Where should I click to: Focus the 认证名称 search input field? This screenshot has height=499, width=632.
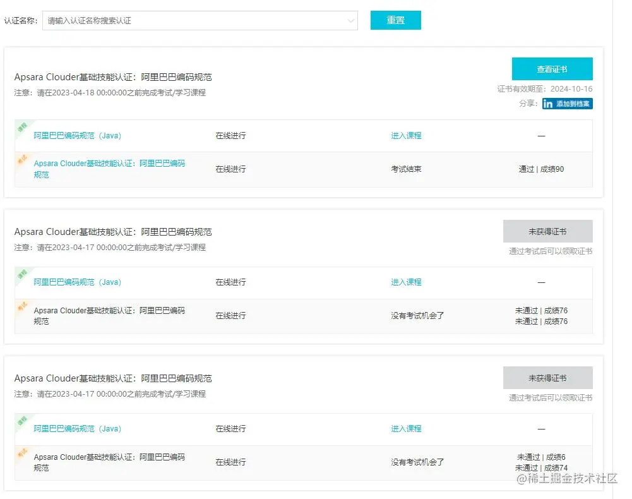200,21
